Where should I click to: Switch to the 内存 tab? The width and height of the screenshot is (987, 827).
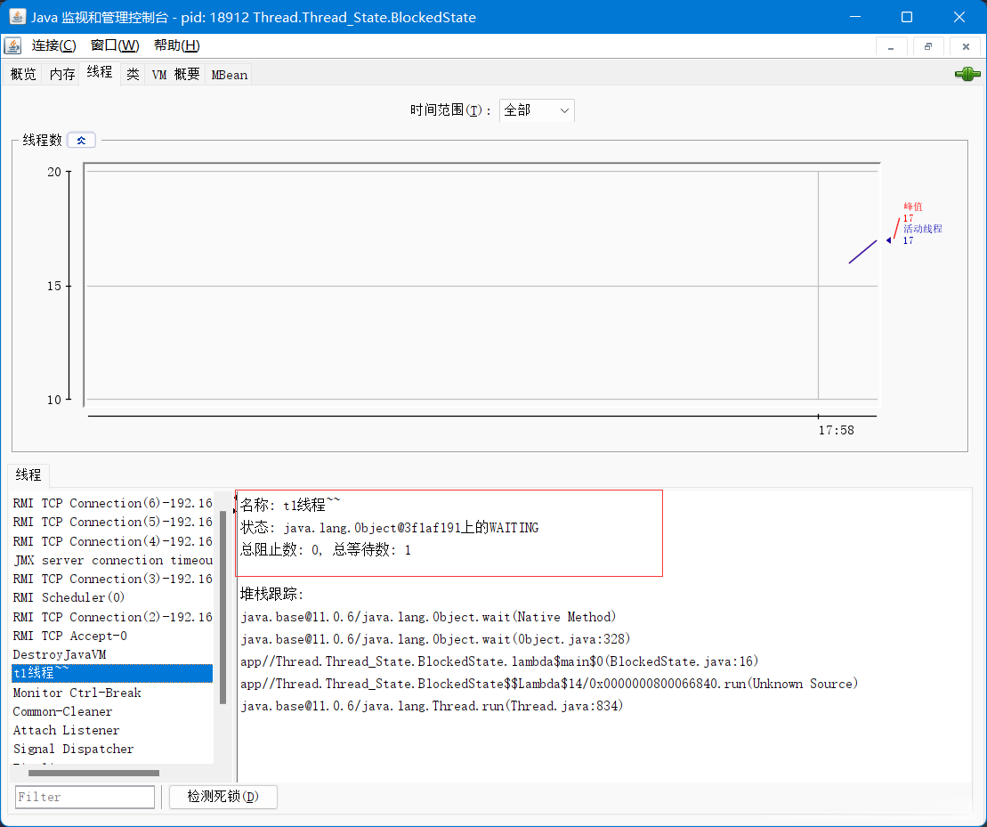(x=62, y=75)
